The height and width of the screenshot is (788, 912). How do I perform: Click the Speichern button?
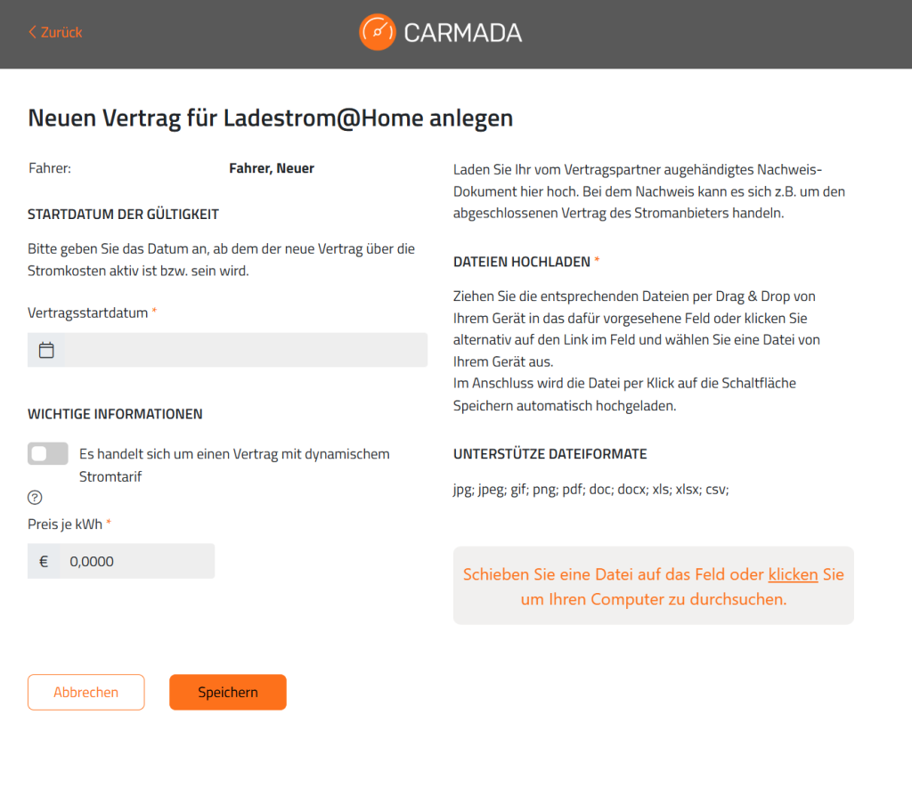pos(228,692)
